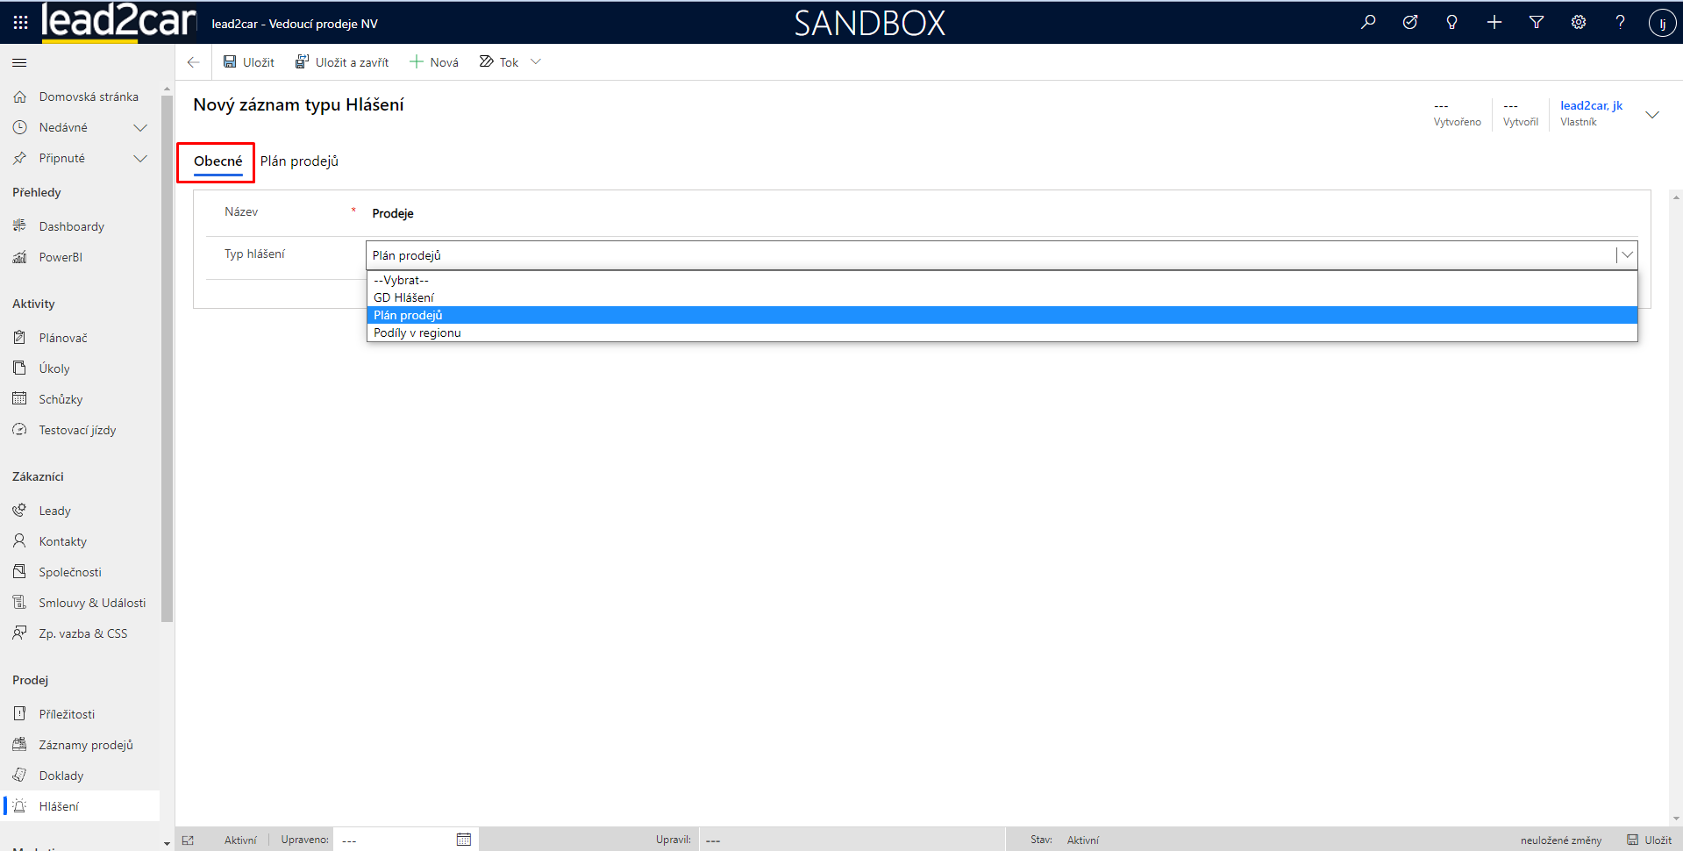Open the calendar picker in status bar
This screenshot has width=1683, height=851.
coord(464,840)
